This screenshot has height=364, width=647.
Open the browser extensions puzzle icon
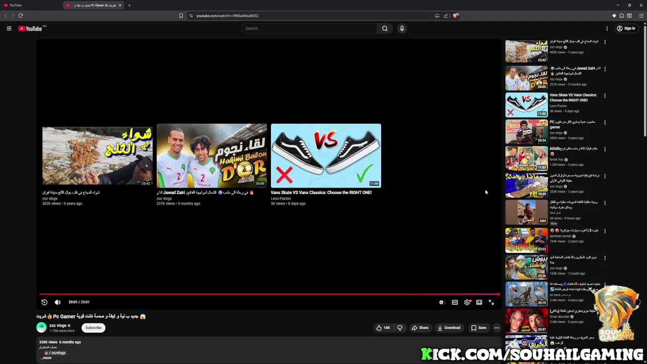click(x=622, y=16)
